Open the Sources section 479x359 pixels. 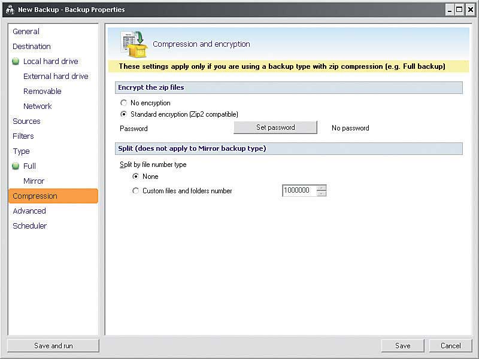coord(26,121)
